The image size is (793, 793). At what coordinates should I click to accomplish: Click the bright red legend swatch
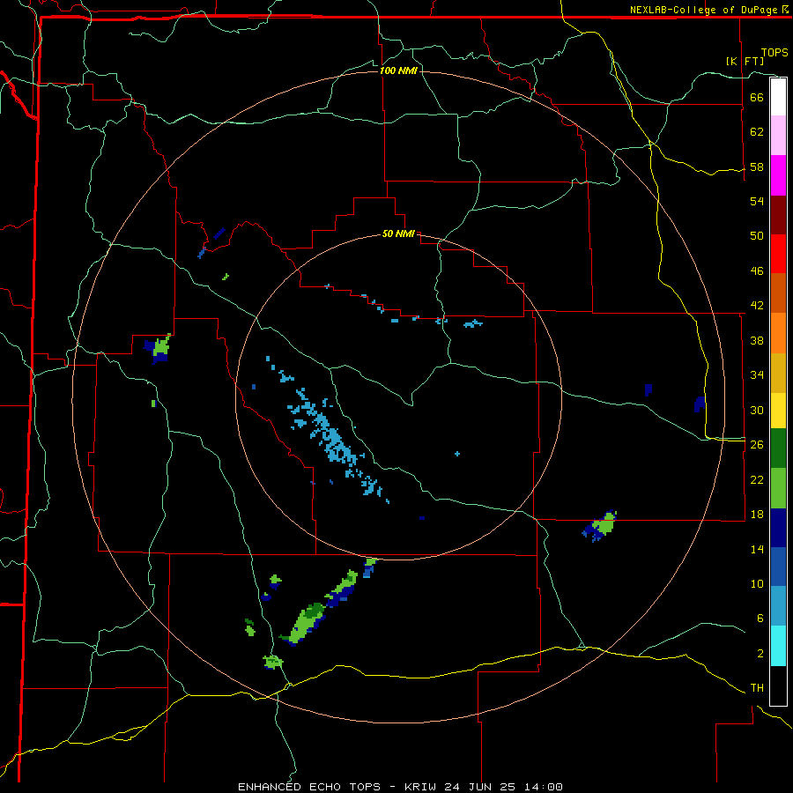point(778,254)
